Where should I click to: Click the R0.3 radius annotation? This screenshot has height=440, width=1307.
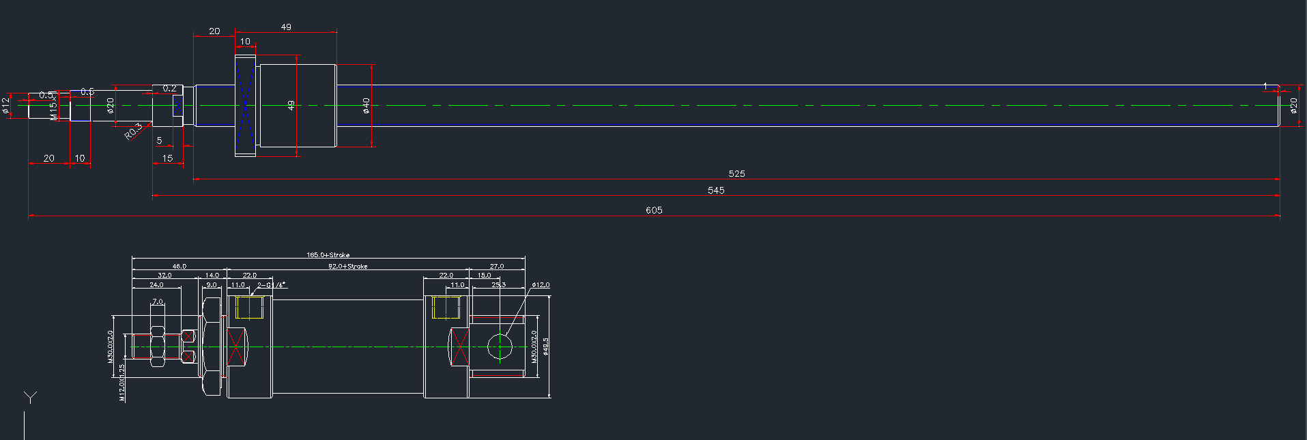(x=133, y=131)
